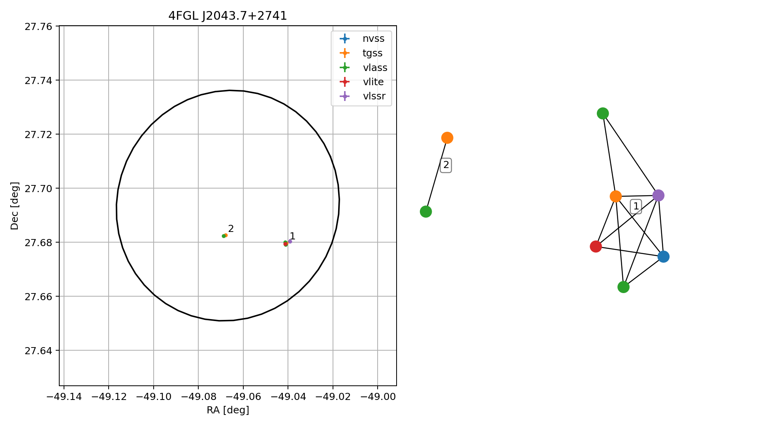The image size is (758, 426).
Task: Select the purple node in graph cluster 1
Action: [x=658, y=195]
